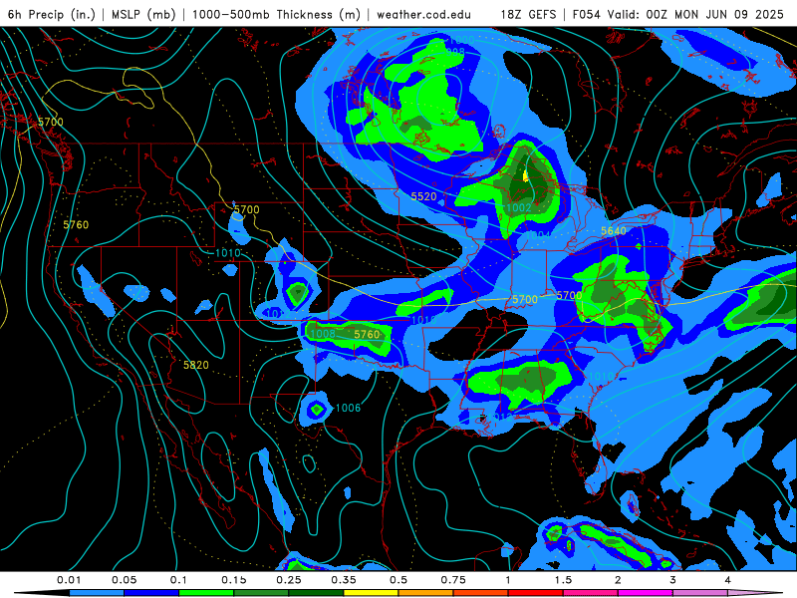Click the 1004 pressure contour label
797x598 pixels.
coord(538,235)
